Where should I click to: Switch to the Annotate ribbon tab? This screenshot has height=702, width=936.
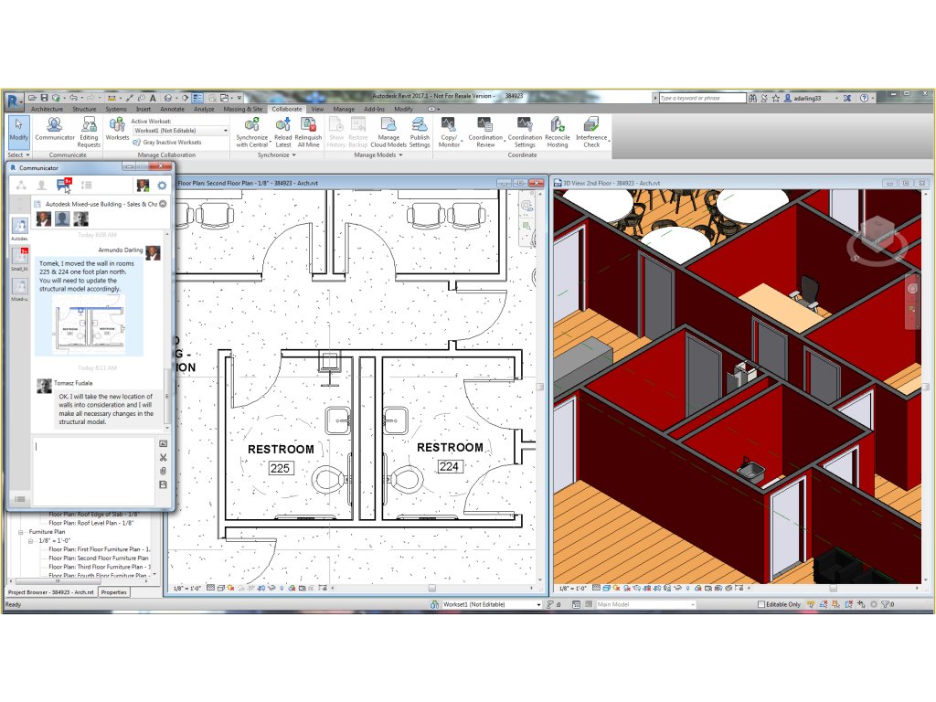(x=173, y=110)
